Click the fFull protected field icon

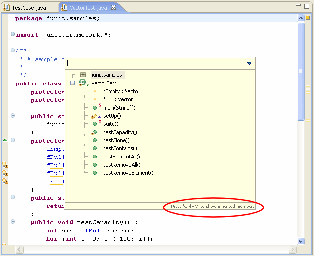point(95,99)
